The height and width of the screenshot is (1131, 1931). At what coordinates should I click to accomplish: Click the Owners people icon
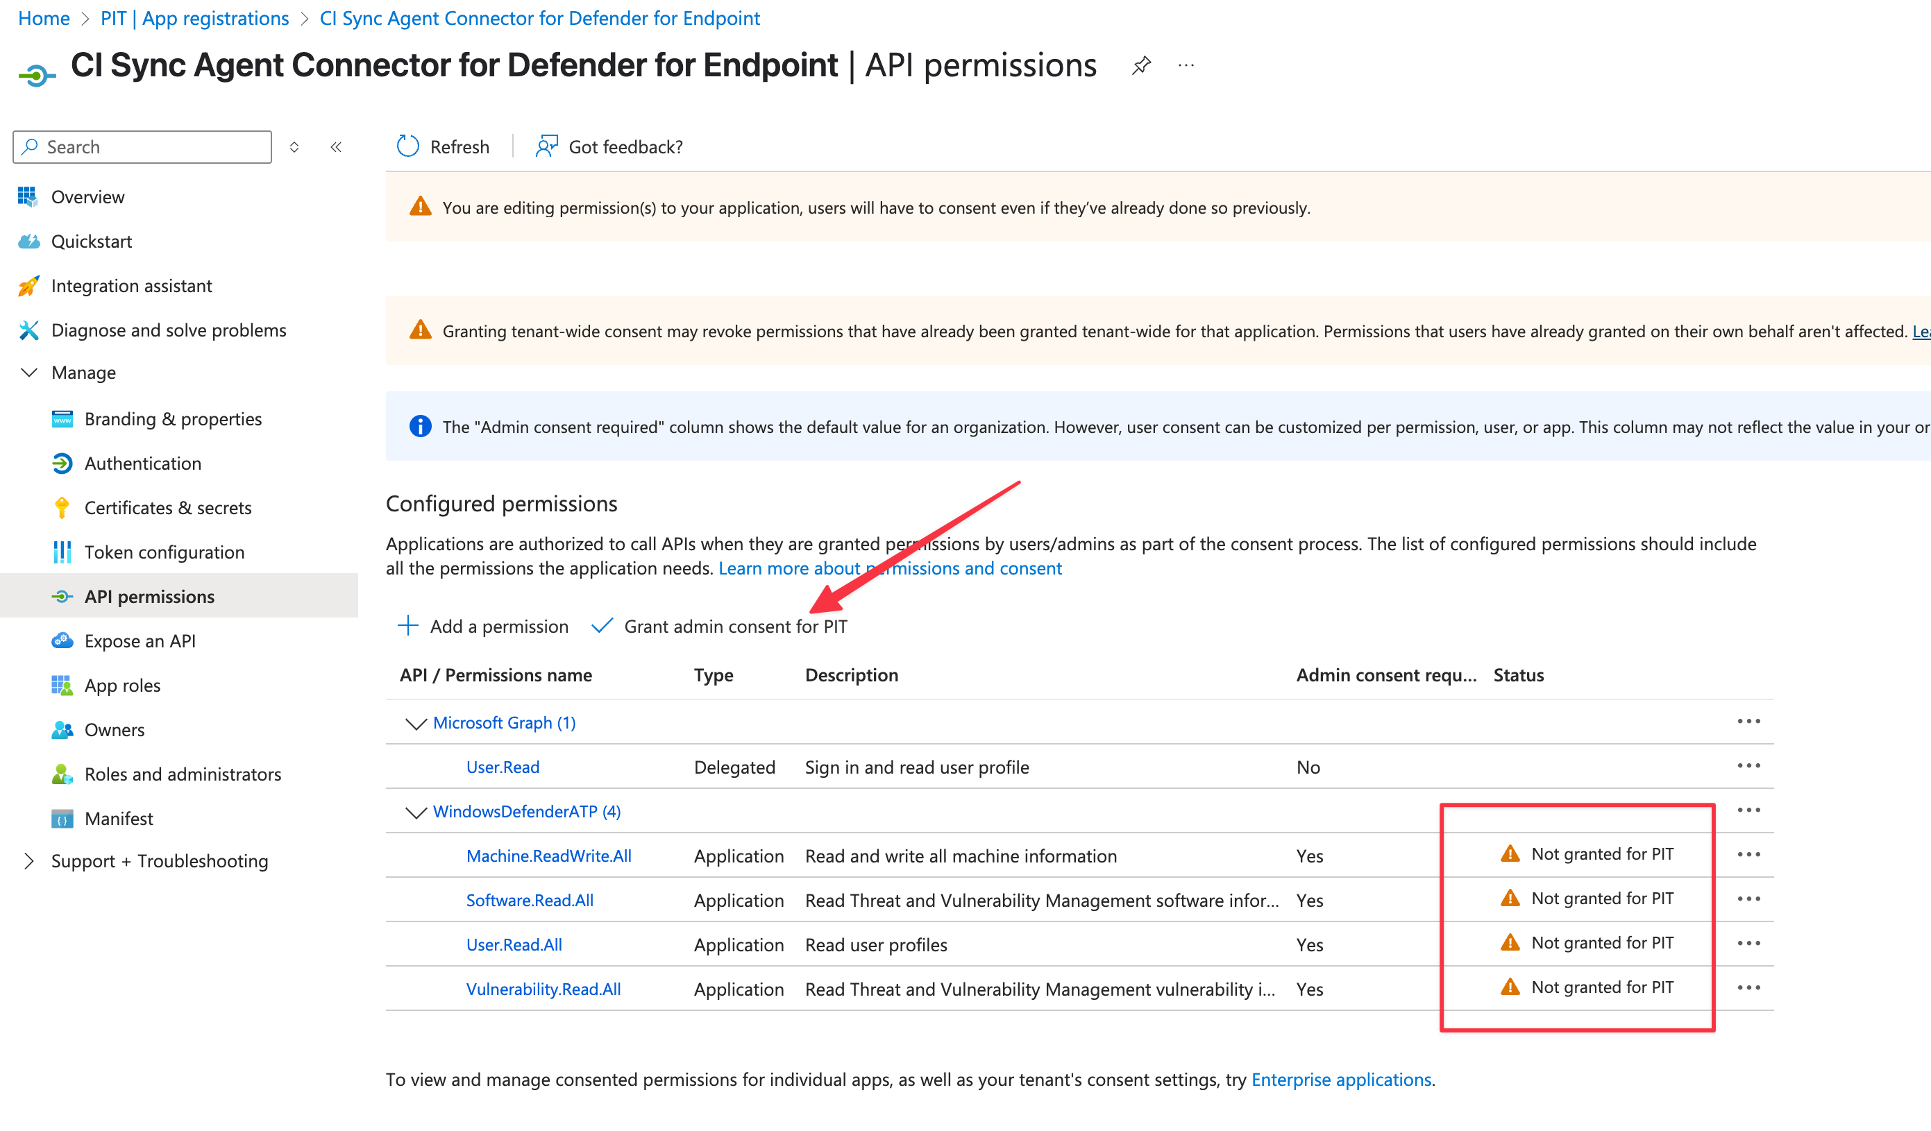coord(62,730)
